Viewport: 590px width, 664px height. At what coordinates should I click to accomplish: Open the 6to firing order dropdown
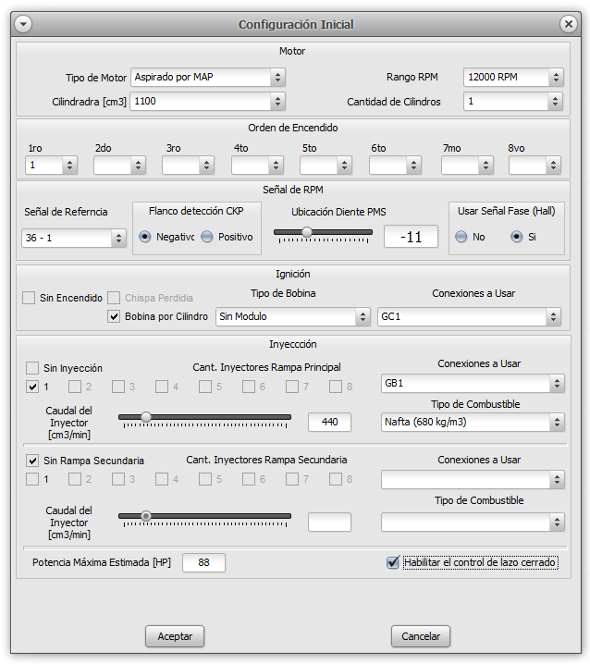[395, 166]
